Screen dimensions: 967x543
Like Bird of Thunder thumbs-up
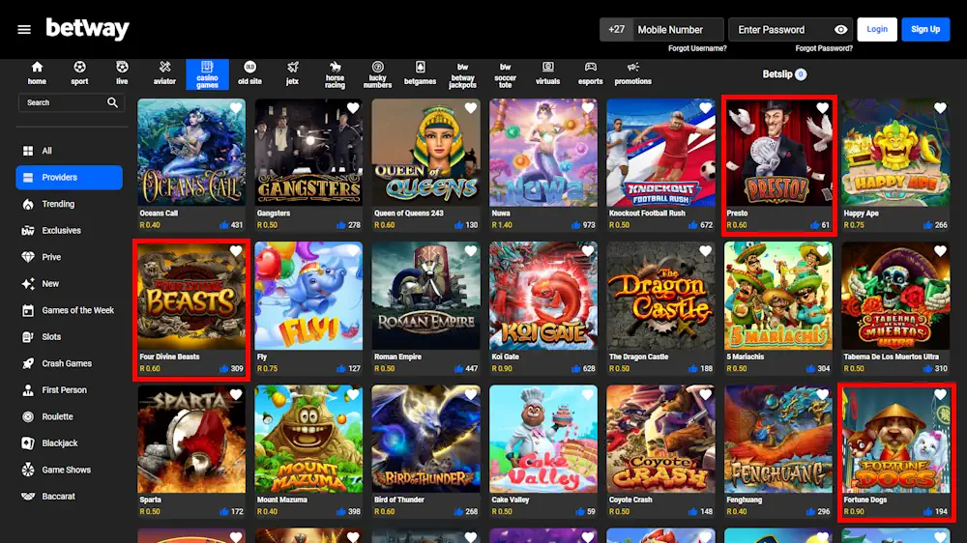(458, 511)
